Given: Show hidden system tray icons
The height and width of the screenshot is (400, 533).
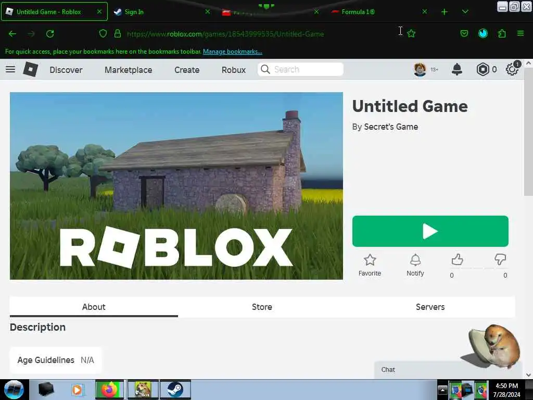Looking at the screenshot, I should pyautogui.click(x=442, y=390).
